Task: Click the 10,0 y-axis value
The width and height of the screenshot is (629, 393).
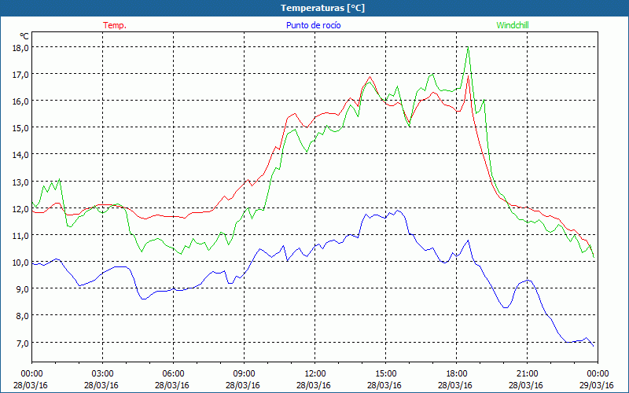Action: [x=21, y=263]
